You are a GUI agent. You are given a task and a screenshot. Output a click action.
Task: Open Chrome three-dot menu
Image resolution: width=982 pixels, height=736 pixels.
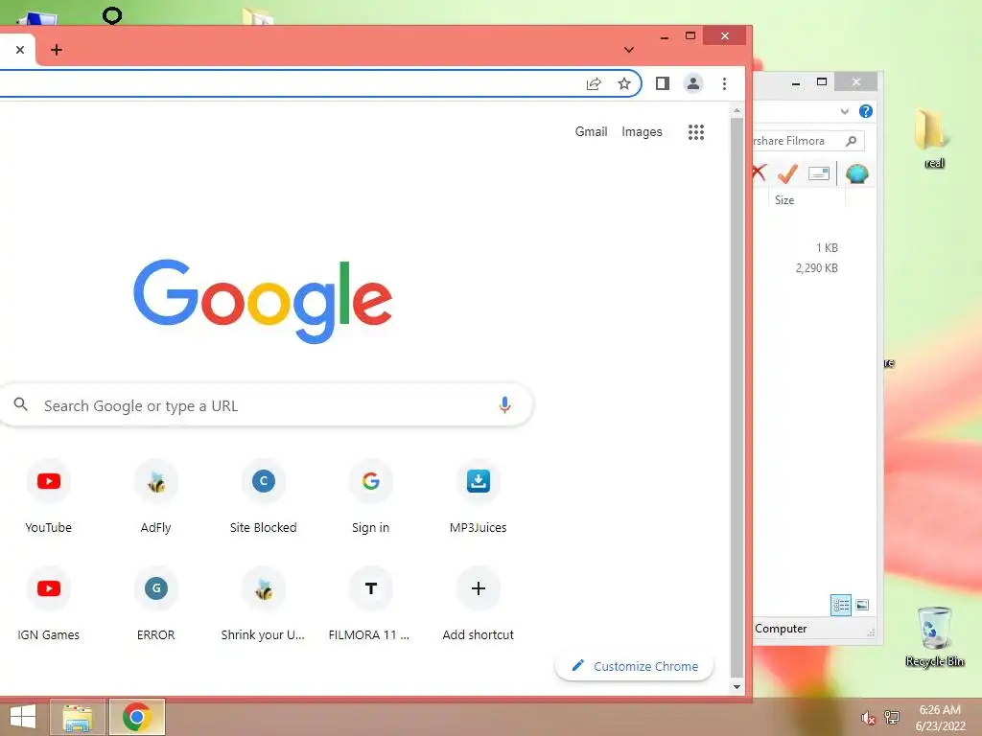pos(724,83)
